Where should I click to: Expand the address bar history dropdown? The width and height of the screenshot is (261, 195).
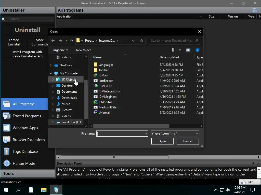click(x=133, y=41)
